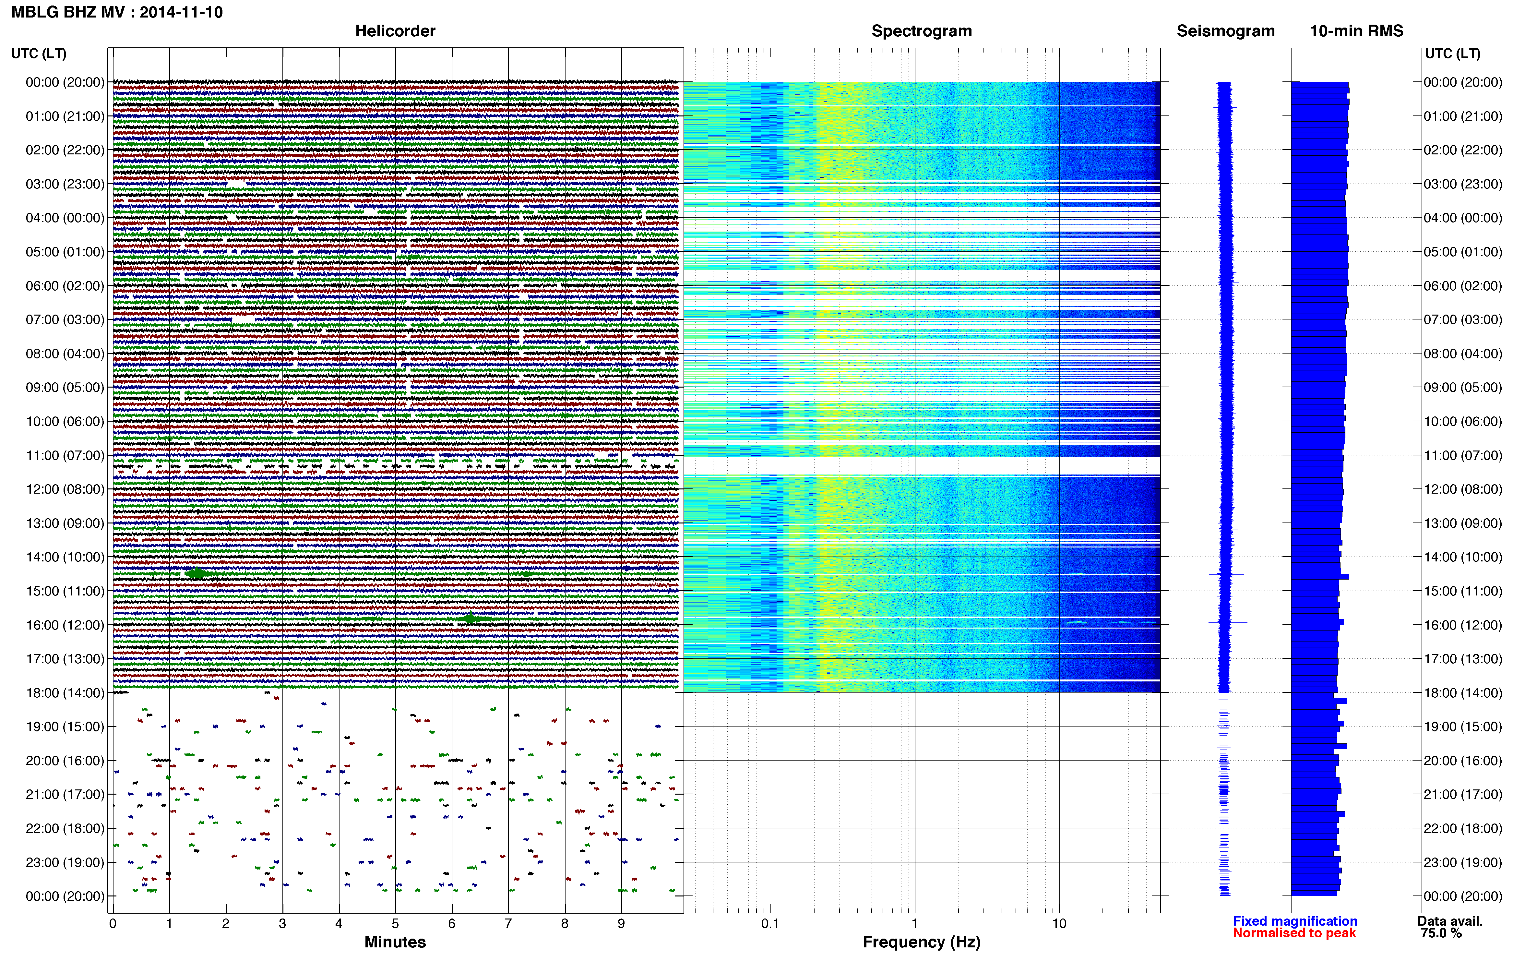Click minute tick label '8' under Helicorder
The height and width of the screenshot is (961, 1537).
point(565,923)
